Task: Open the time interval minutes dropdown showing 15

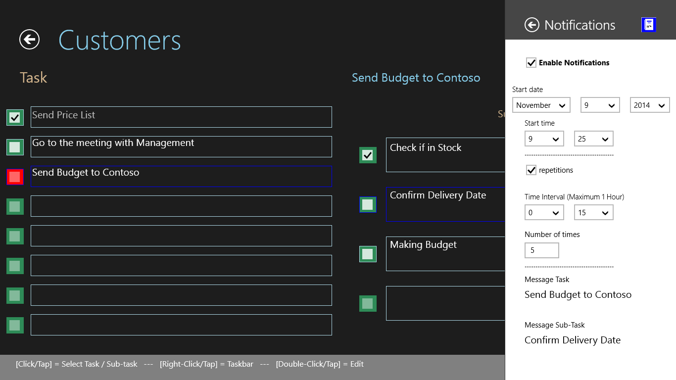Action: [x=593, y=213]
